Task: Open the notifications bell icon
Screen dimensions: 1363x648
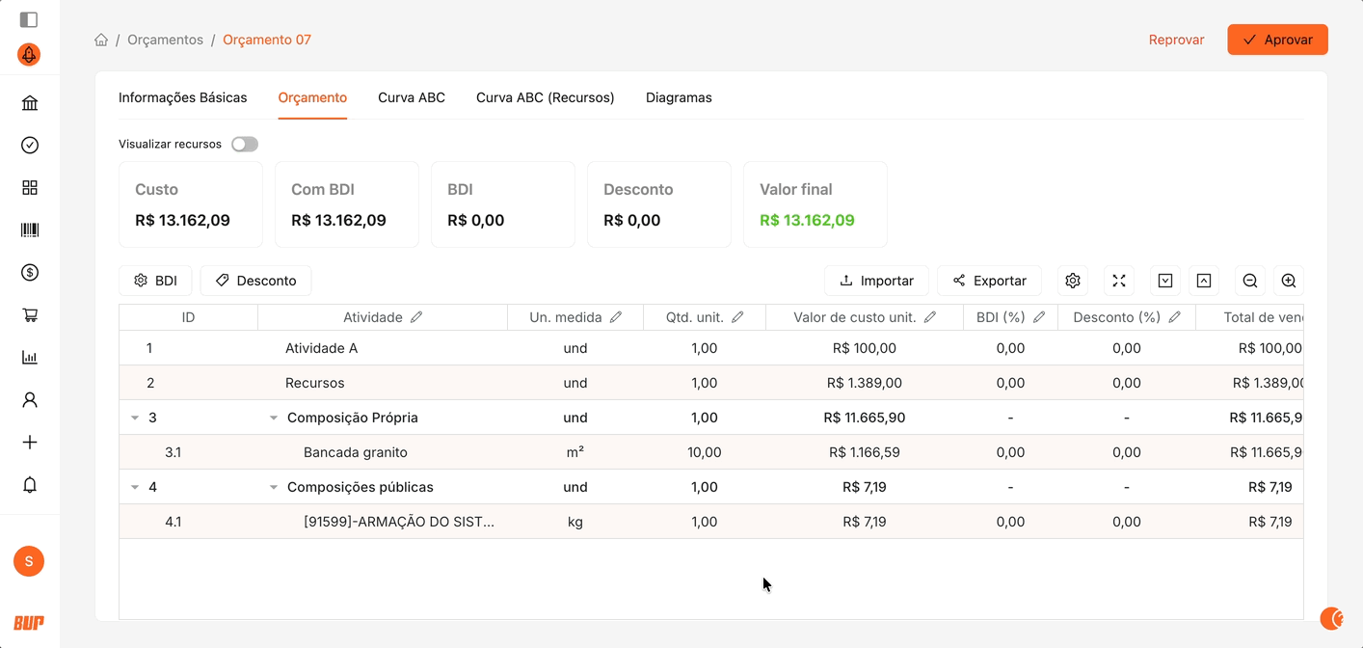Action: click(30, 485)
